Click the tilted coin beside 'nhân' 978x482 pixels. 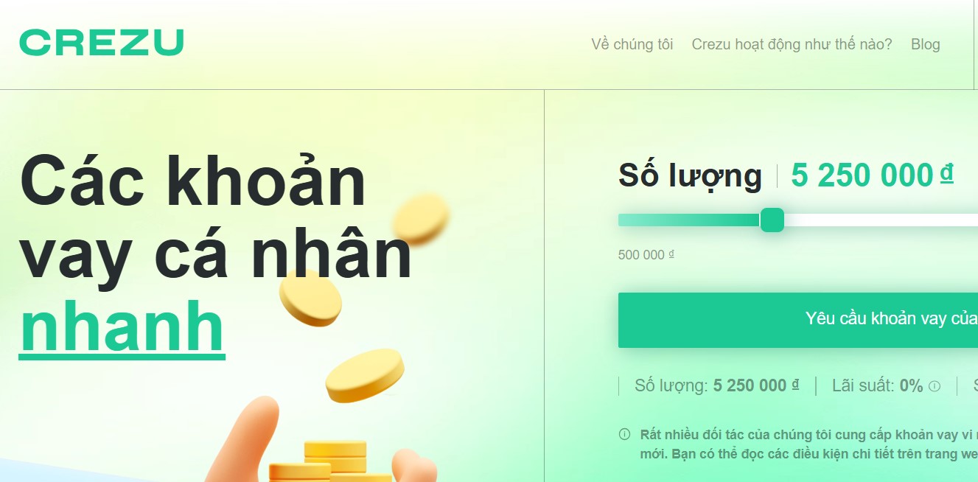311,297
